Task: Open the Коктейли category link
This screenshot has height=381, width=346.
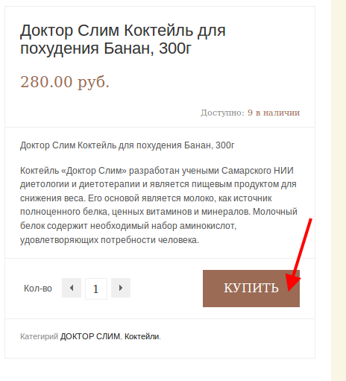Action: 142,336
